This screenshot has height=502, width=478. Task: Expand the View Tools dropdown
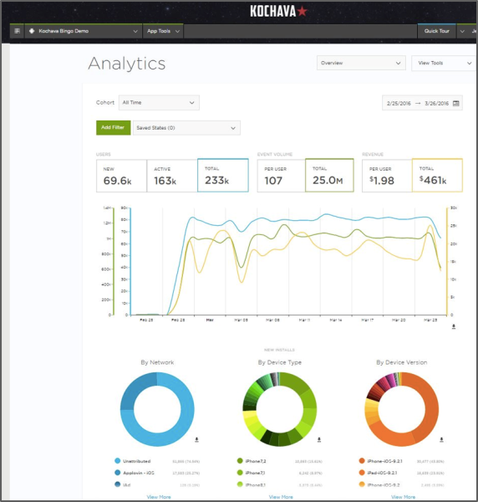click(x=445, y=63)
